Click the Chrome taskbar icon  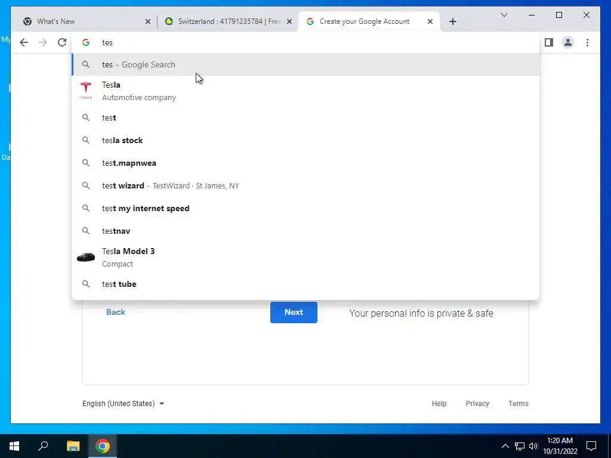pos(103,446)
